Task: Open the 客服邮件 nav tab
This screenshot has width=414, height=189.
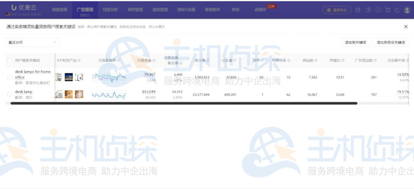Action: coord(213,10)
